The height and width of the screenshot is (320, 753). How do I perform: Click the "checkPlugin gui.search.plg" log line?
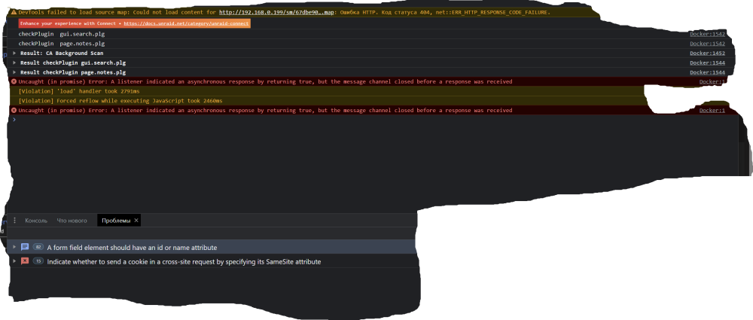[x=62, y=34]
